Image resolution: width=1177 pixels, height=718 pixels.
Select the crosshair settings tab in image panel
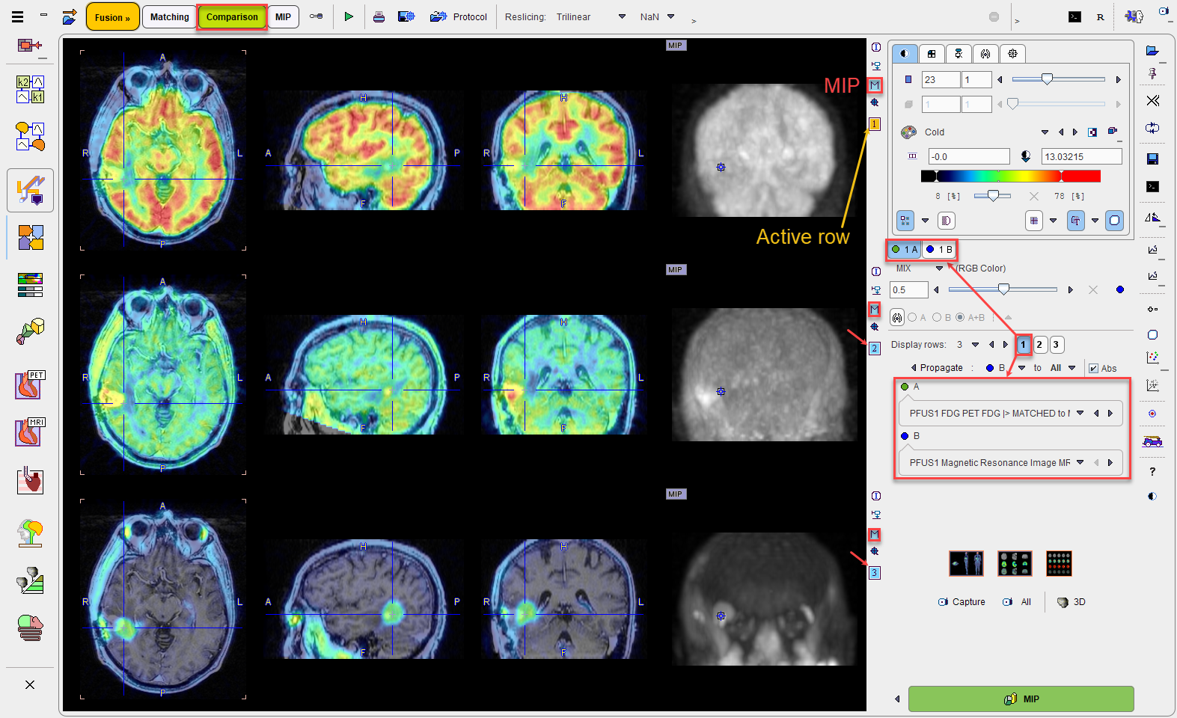tap(1012, 54)
